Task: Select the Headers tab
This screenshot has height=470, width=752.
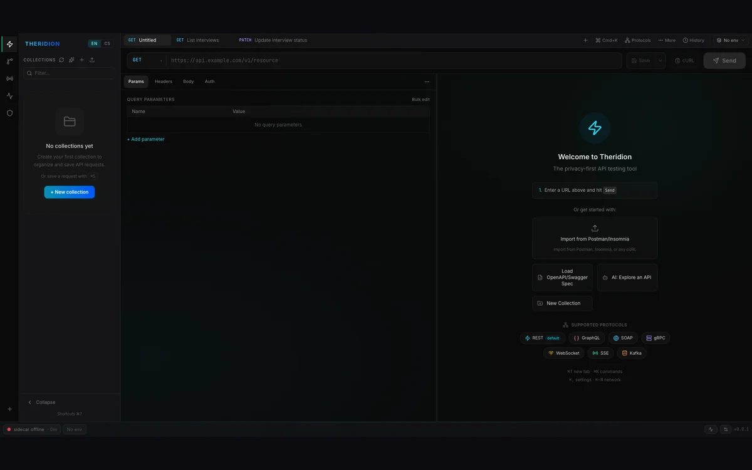Action: (164, 81)
